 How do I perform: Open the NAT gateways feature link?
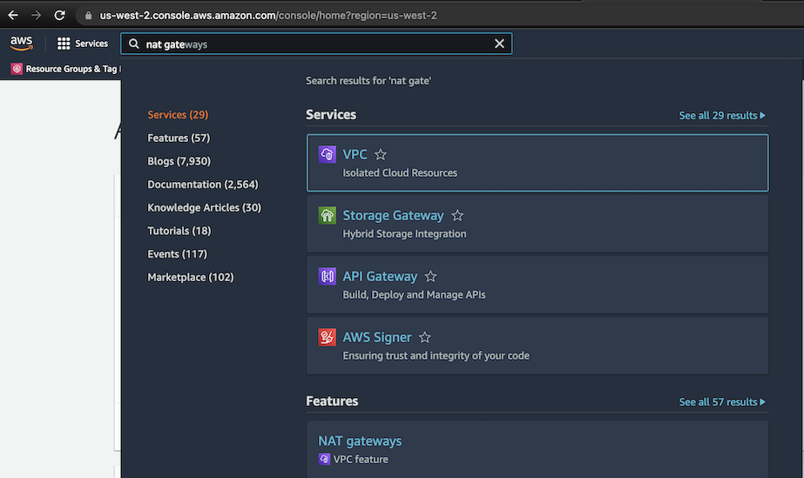(360, 441)
